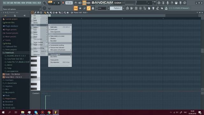The width and height of the screenshot is (204, 115).
Task: Open the ADD menu in top menu bar
Action: pos(12,3)
